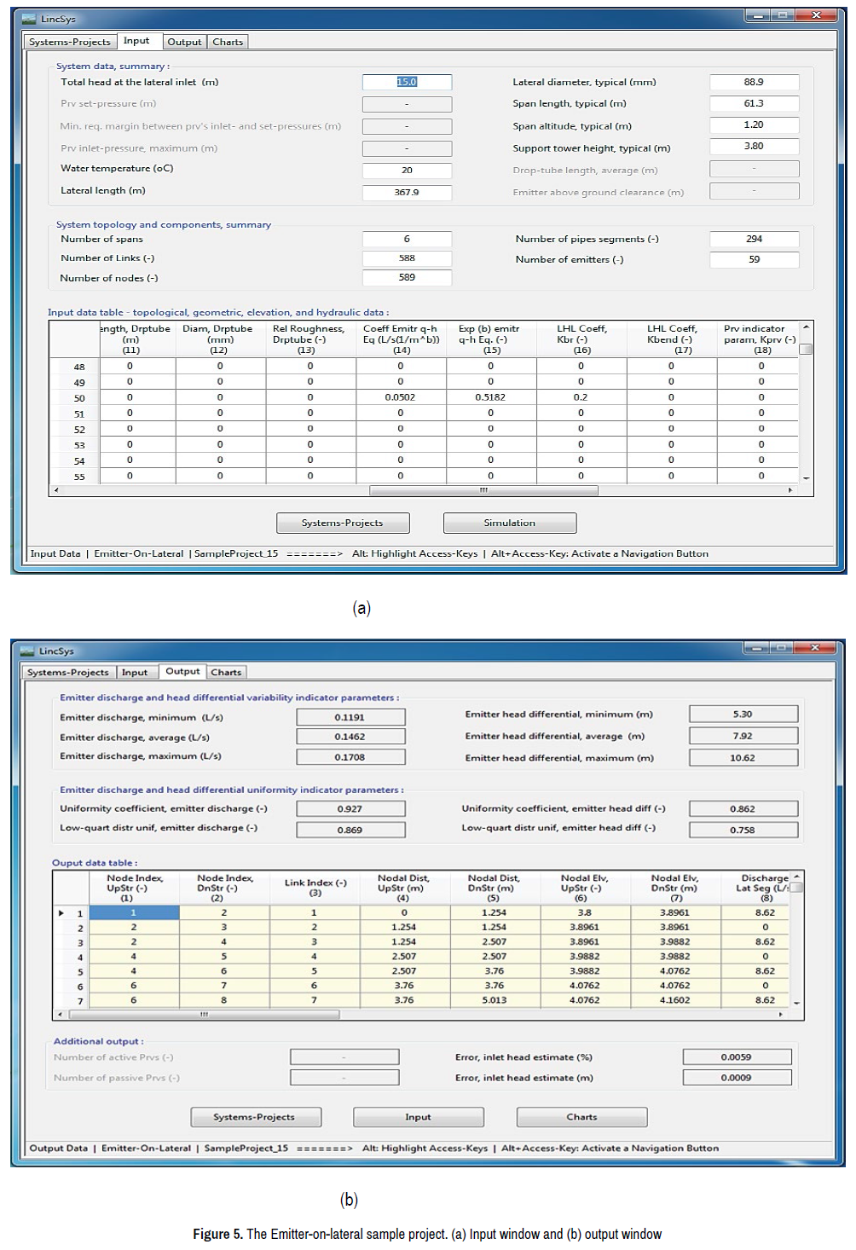The height and width of the screenshot is (1250, 856).
Task: Open the Systems-Projects tab in the lower window
Action: pyautogui.click(x=68, y=673)
